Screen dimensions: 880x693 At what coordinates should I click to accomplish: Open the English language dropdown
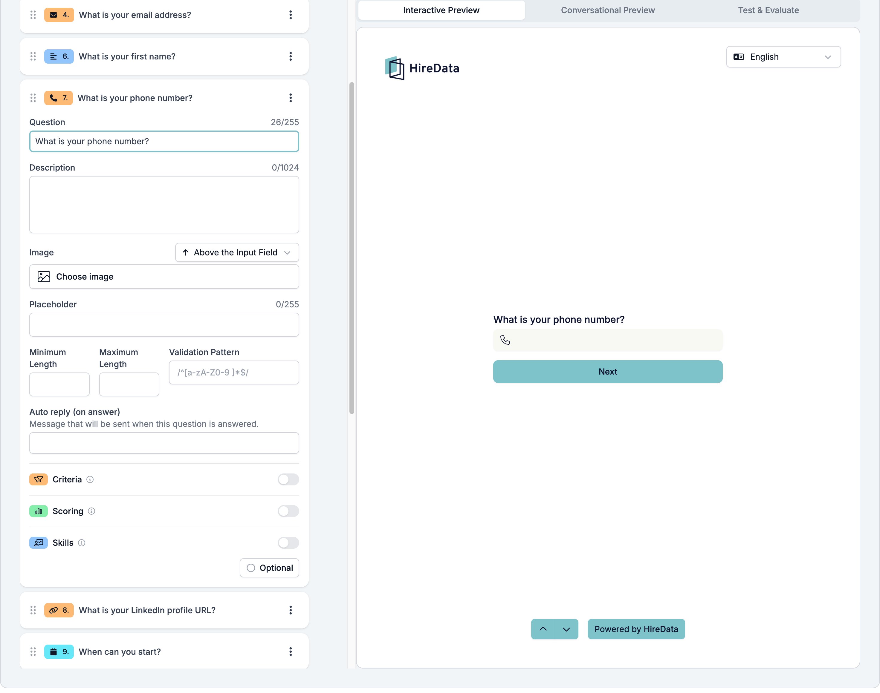(x=783, y=57)
